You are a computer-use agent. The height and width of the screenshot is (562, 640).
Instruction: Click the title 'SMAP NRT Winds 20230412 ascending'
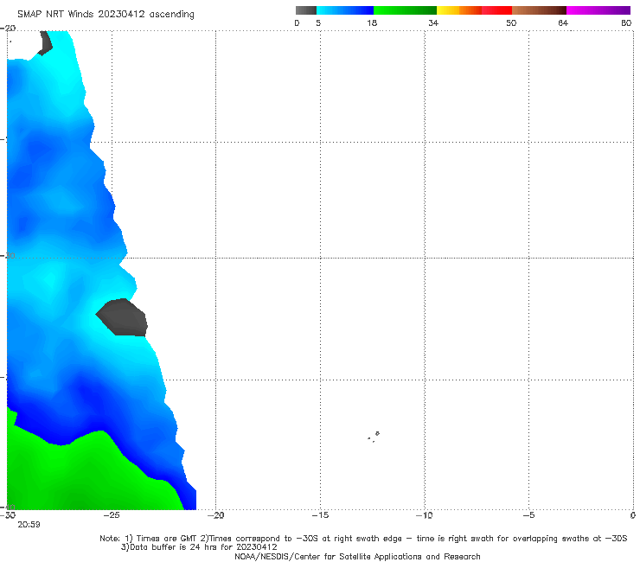click(106, 14)
